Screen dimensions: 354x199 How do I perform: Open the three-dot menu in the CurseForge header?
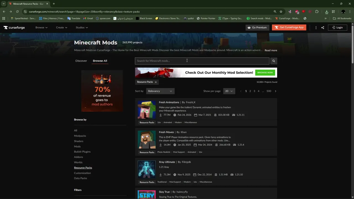pyautogui.click(x=316, y=28)
